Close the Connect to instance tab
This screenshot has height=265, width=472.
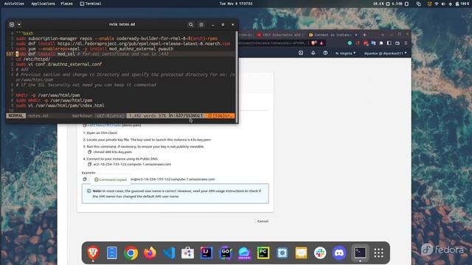(x=356, y=35)
